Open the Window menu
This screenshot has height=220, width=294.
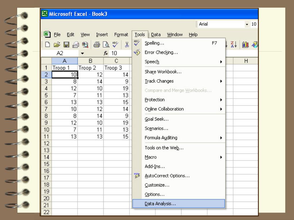pyautogui.click(x=175, y=35)
